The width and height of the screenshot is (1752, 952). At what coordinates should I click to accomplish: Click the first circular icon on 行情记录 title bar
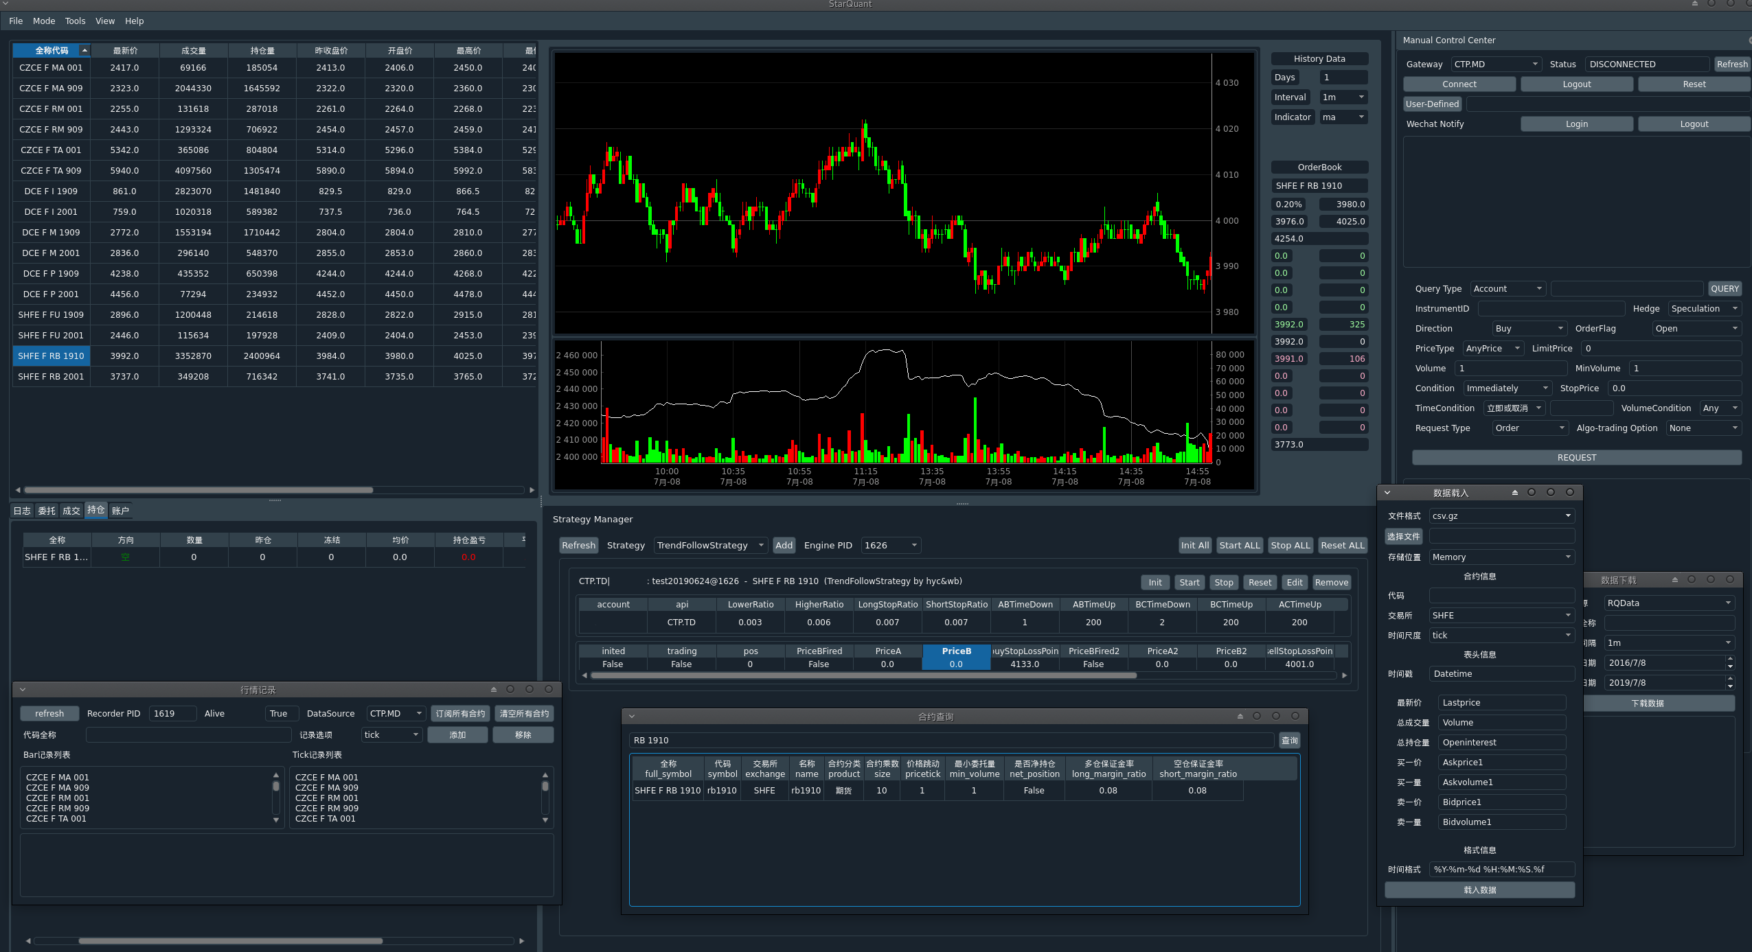510,689
